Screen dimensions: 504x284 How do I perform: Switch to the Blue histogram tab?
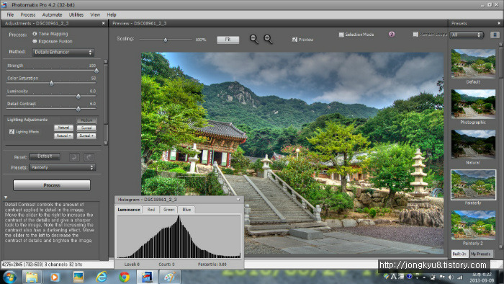(186, 209)
